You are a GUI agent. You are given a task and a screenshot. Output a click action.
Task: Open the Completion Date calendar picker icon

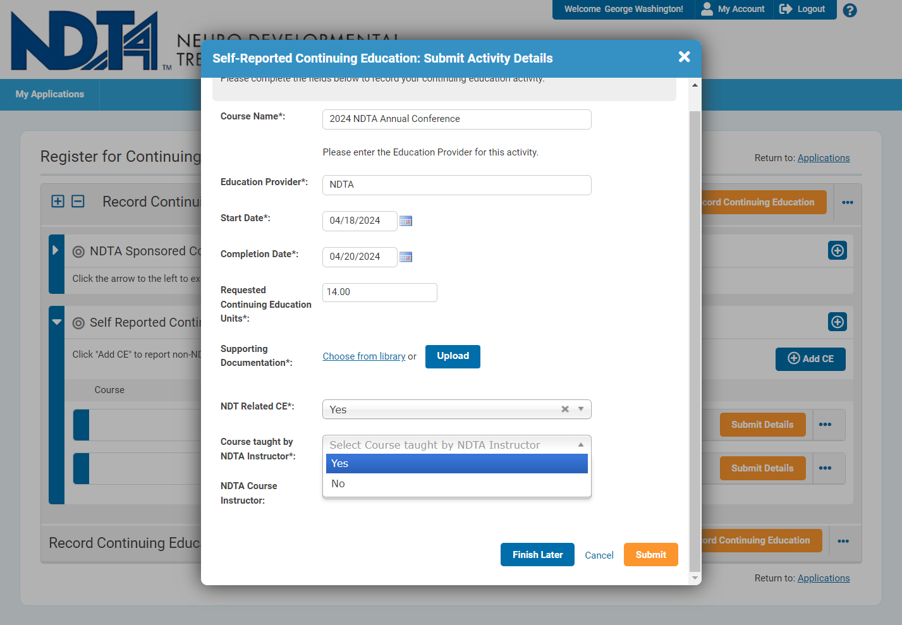click(x=406, y=257)
